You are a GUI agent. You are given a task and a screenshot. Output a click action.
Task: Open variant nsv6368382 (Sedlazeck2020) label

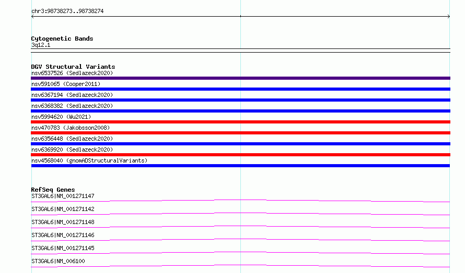pyautogui.click(x=72, y=106)
